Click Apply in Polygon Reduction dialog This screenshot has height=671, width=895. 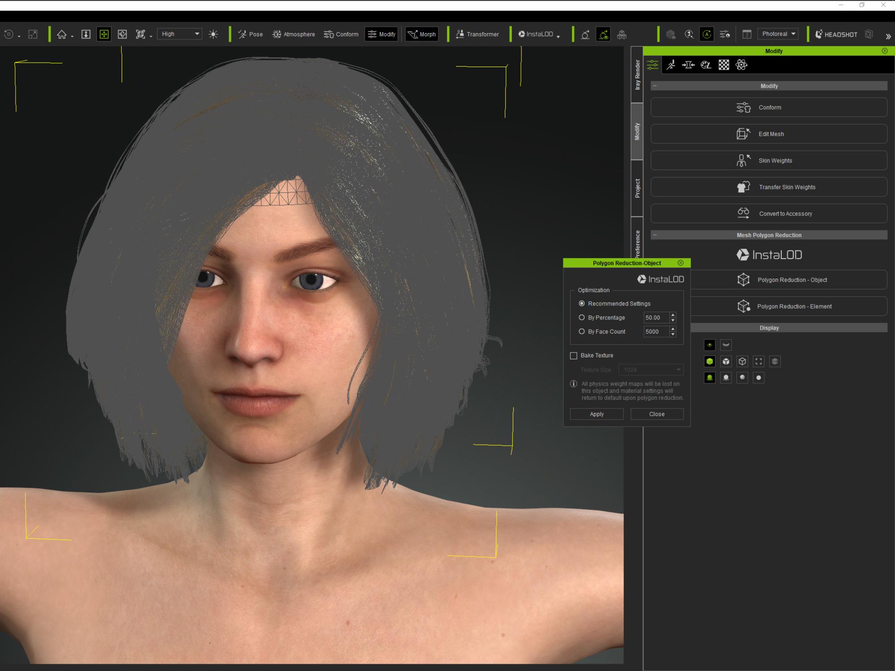[x=597, y=414]
